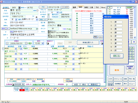Click the 新規伝票入力 button
138x103 pixels.
(x=88, y=43)
